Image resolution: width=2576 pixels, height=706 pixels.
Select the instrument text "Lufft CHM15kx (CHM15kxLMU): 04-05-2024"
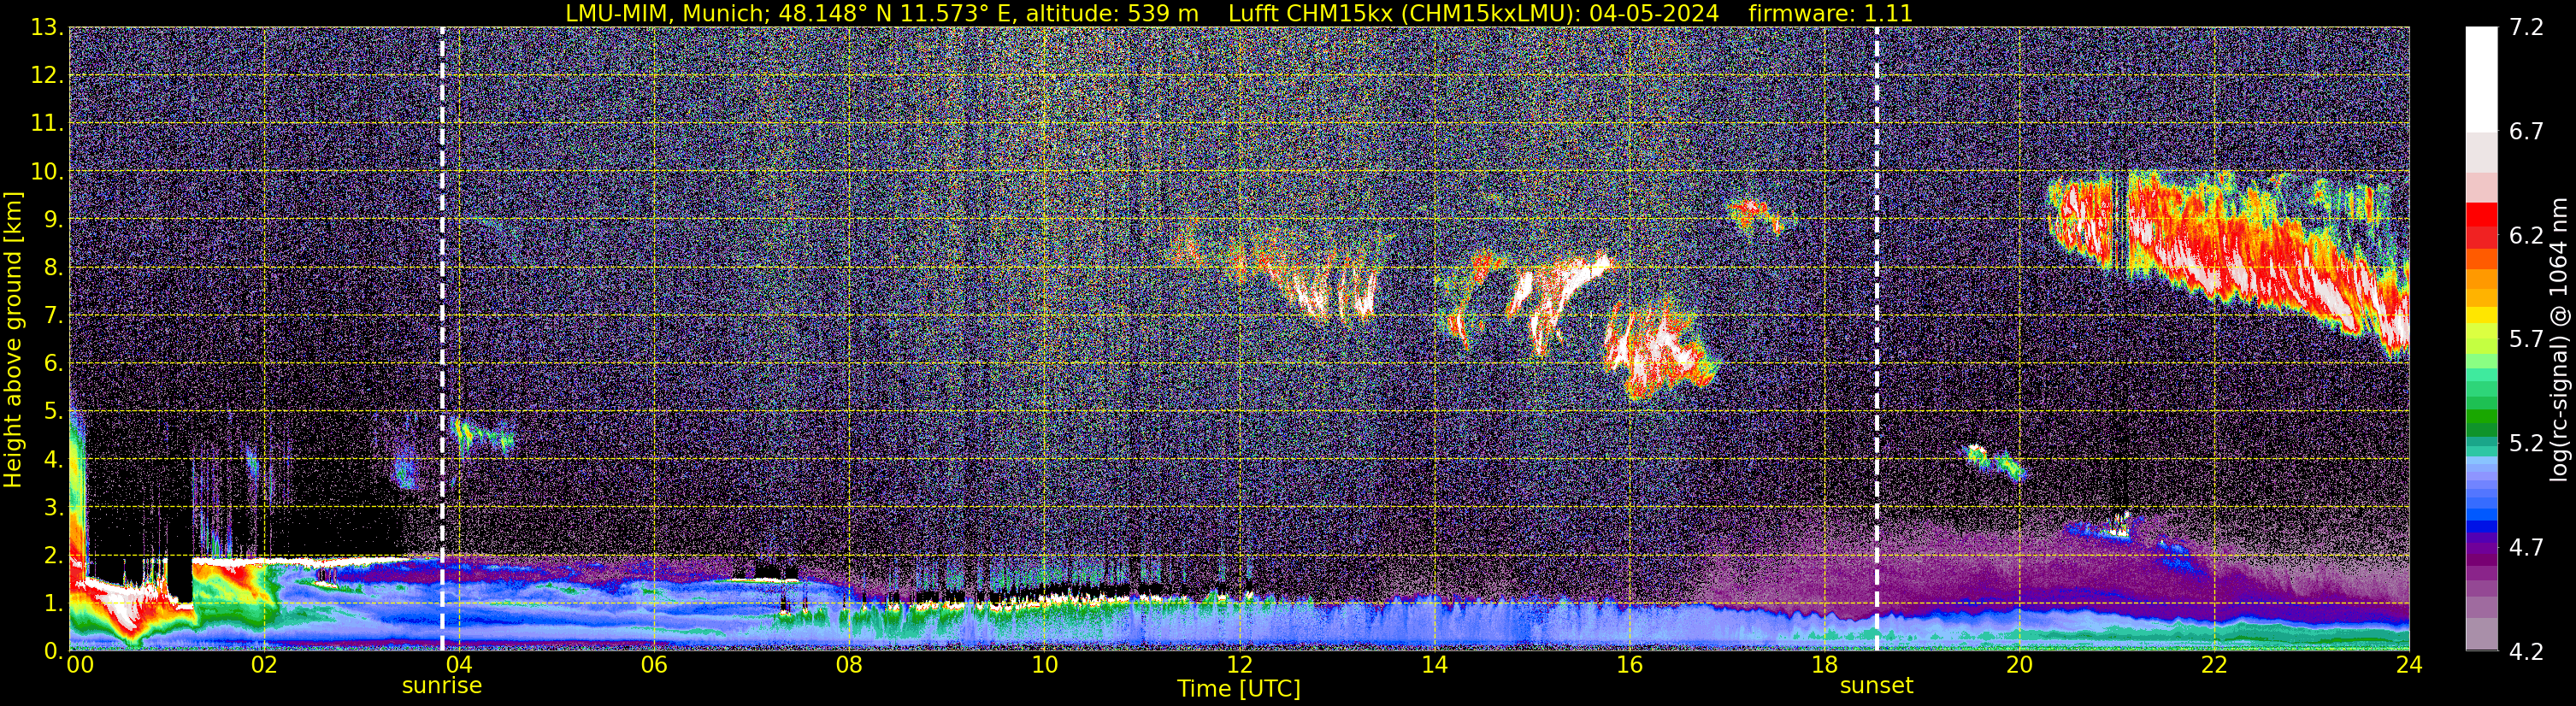(x=1473, y=13)
